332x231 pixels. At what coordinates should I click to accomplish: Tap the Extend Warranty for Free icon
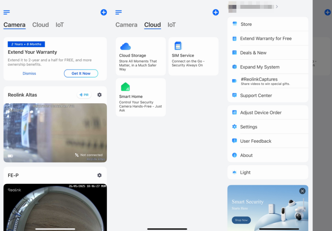click(x=234, y=39)
